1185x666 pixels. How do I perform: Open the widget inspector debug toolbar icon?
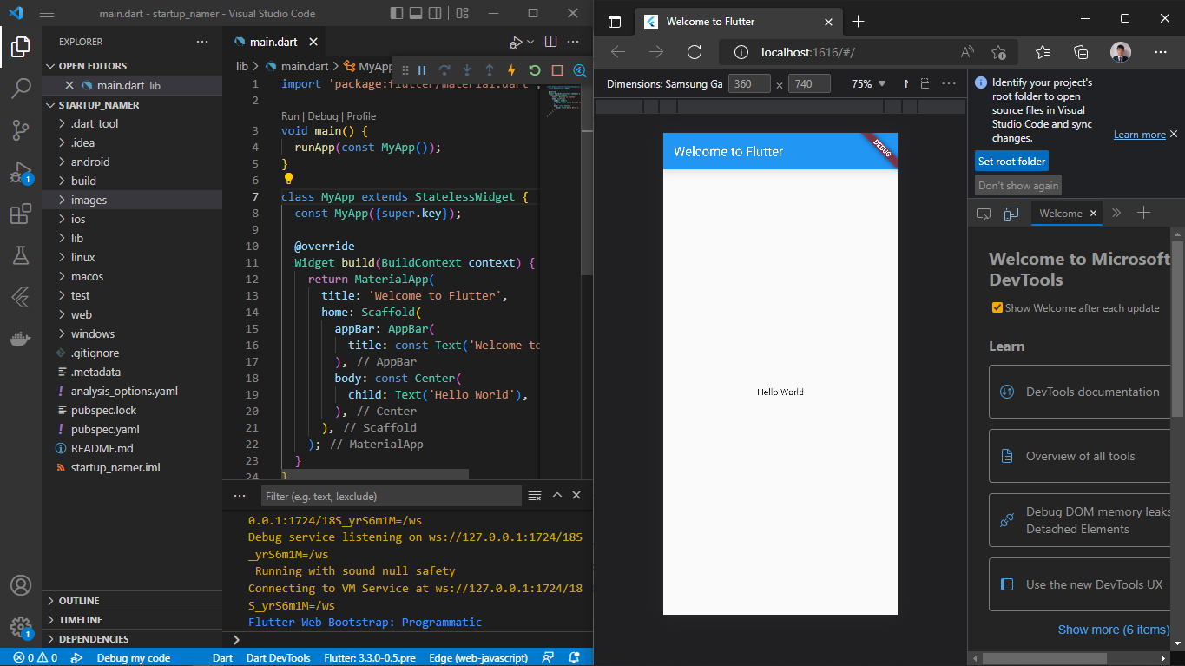coord(580,70)
